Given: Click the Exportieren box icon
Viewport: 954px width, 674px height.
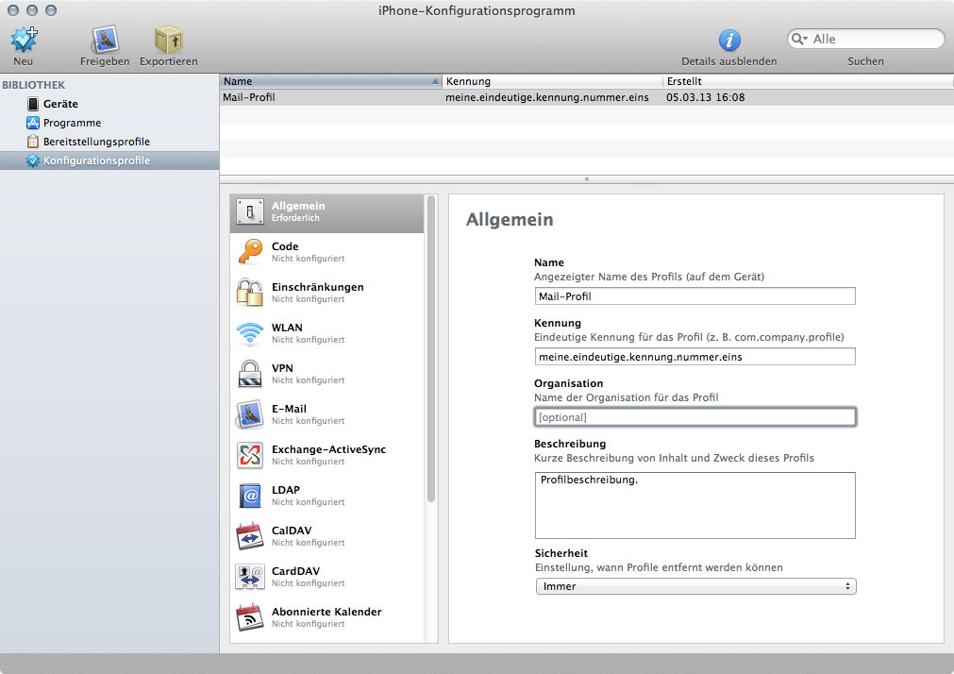Looking at the screenshot, I should point(169,40).
